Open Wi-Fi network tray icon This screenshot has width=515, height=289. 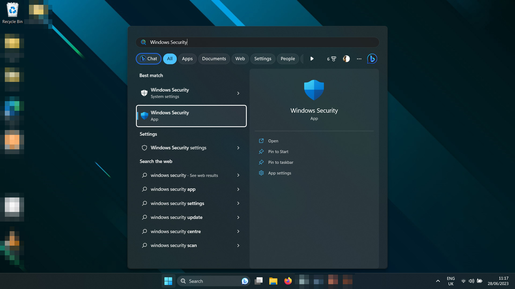click(463, 281)
